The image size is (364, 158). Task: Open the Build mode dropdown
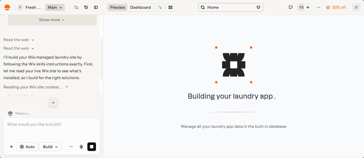pyautogui.click(x=50, y=147)
